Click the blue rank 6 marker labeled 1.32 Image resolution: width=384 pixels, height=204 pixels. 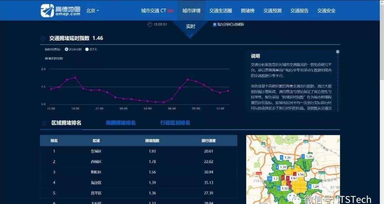pos(279,188)
